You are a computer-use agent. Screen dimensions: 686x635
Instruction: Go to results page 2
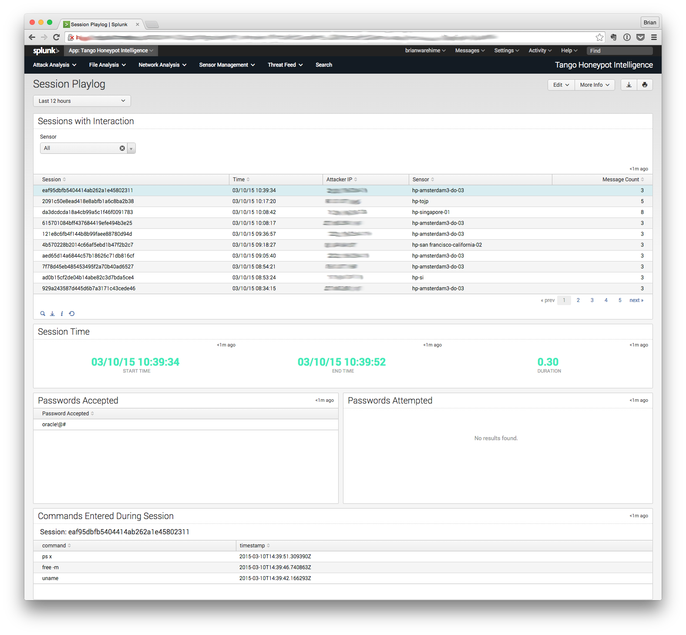(x=578, y=300)
